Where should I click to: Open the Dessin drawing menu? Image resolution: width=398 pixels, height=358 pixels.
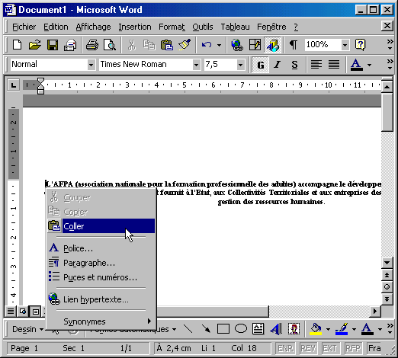click(27, 329)
